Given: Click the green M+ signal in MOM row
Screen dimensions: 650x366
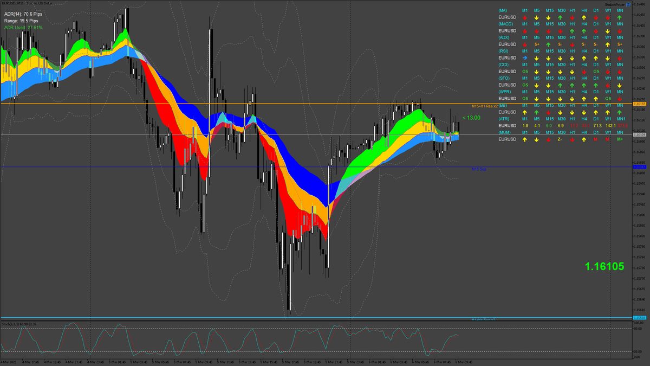Looking at the screenshot, I should (620, 139).
